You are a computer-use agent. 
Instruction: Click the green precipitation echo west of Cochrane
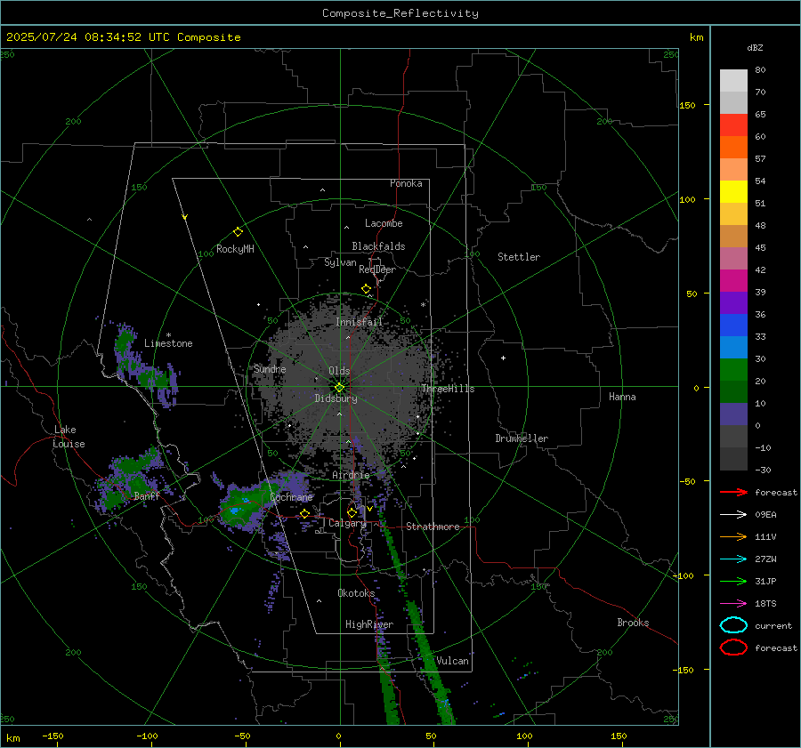coord(243,505)
